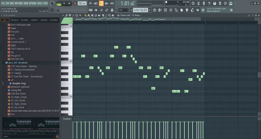Click the Save project floppy disk icon
The width and height of the screenshot is (261, 139).
[215, 3]
